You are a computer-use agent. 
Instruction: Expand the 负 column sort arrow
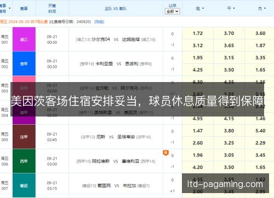265,8
